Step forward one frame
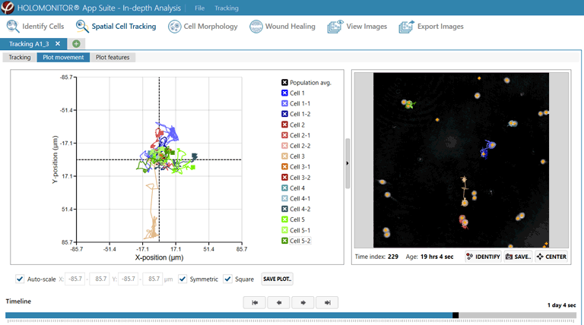This screenshot has height=325, width=584. [x=303, y=303]
